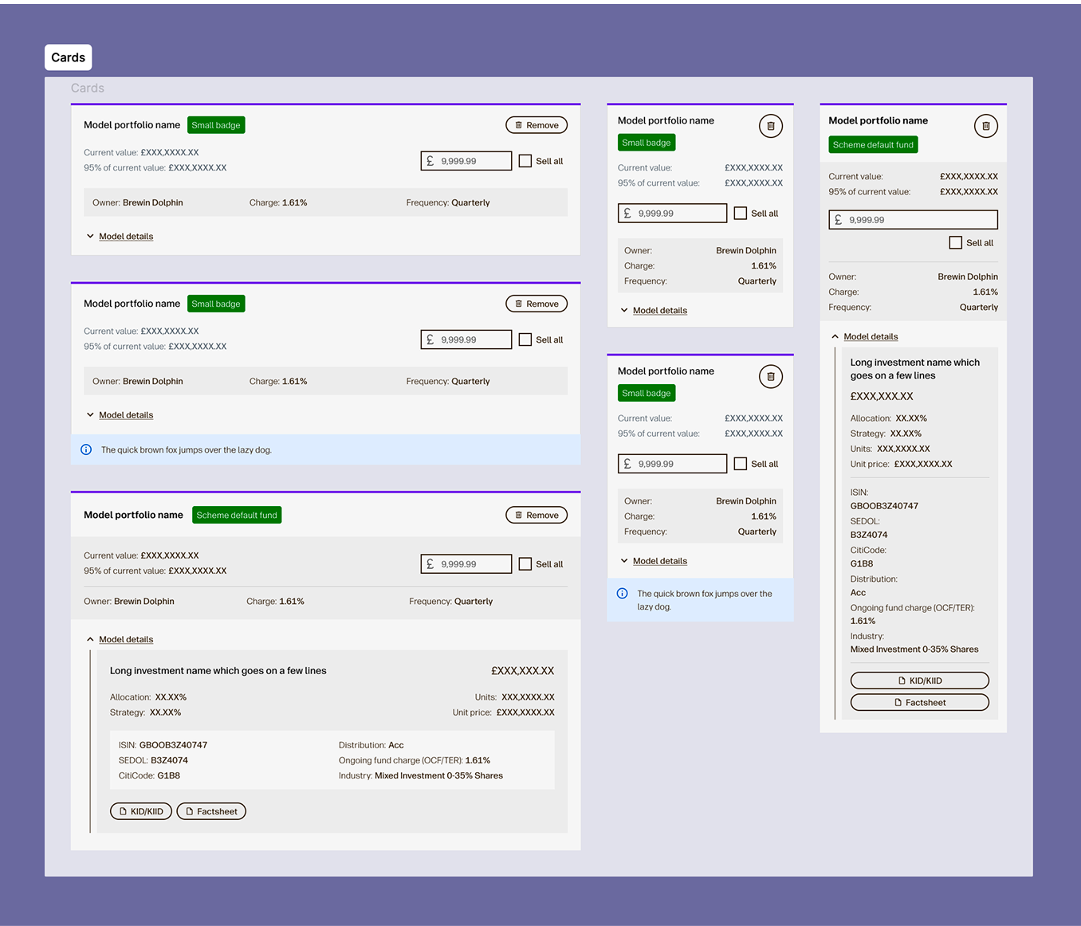Click the trash icon on the rightmost portfolio card
The image size is (1081, 926).
985,125
